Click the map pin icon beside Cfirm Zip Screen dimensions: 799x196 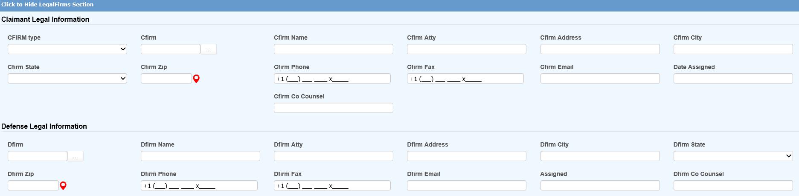(196, 79)
